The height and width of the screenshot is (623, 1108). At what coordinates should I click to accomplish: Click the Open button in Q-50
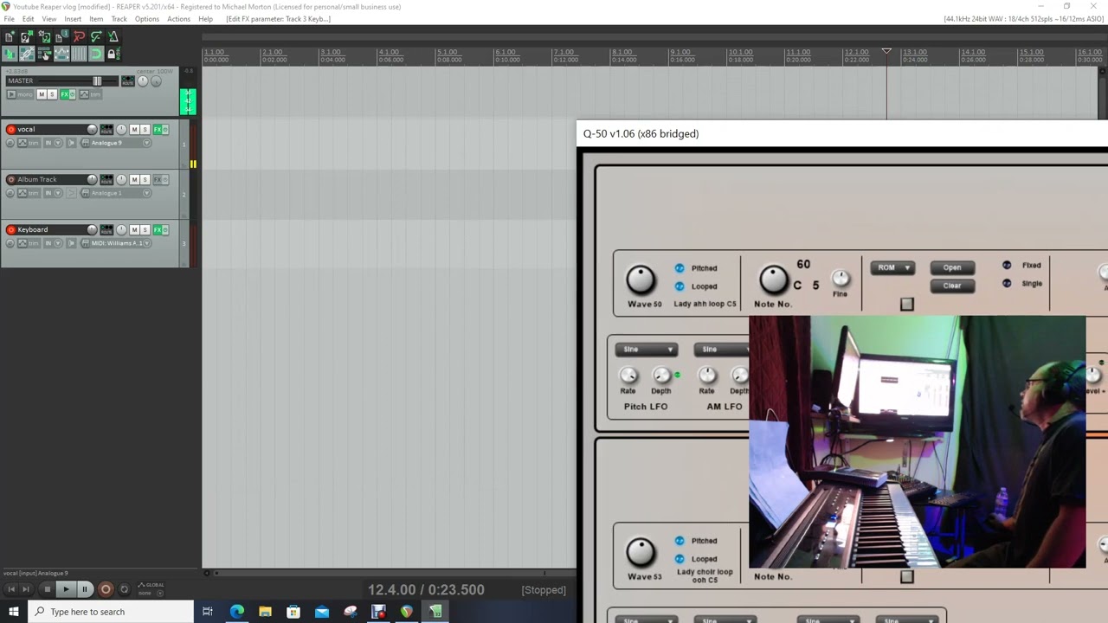(952, 268)
